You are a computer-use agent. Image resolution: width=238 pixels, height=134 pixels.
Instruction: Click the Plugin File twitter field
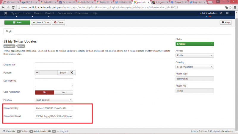tap(195, 91)
